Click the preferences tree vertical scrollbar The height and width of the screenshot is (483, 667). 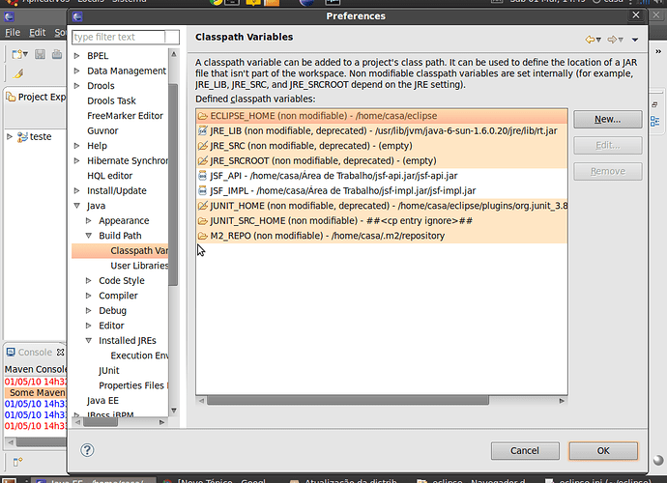point(173,185)
